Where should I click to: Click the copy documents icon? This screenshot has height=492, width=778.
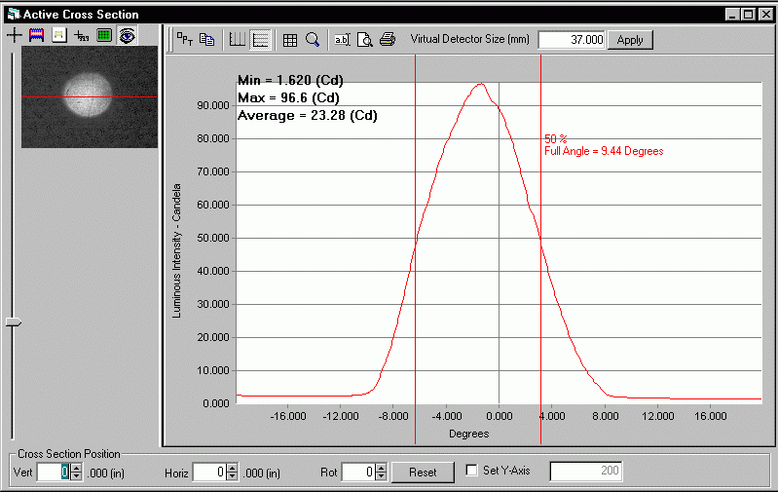[206, 39]
